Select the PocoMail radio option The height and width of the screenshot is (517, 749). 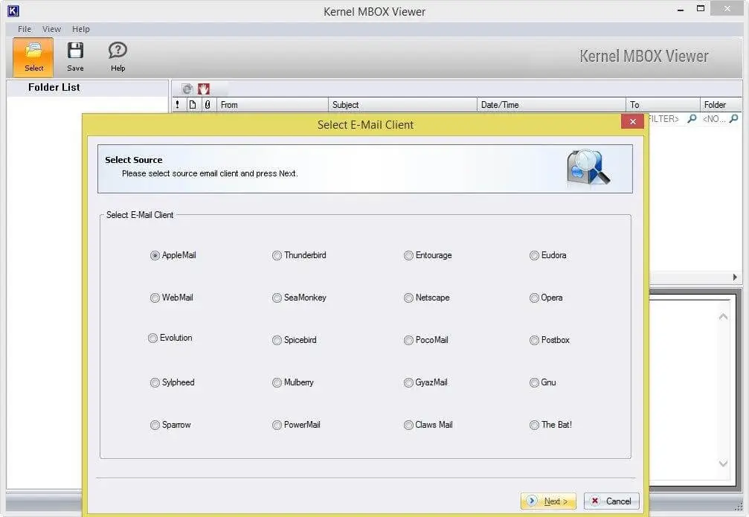(408, 340)
